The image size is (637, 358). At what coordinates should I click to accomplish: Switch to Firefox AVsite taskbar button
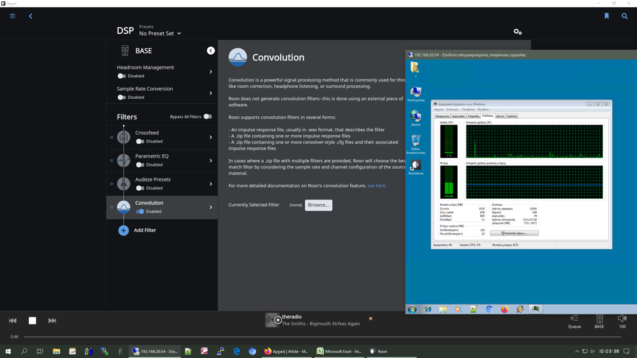(x=286, y=352)
